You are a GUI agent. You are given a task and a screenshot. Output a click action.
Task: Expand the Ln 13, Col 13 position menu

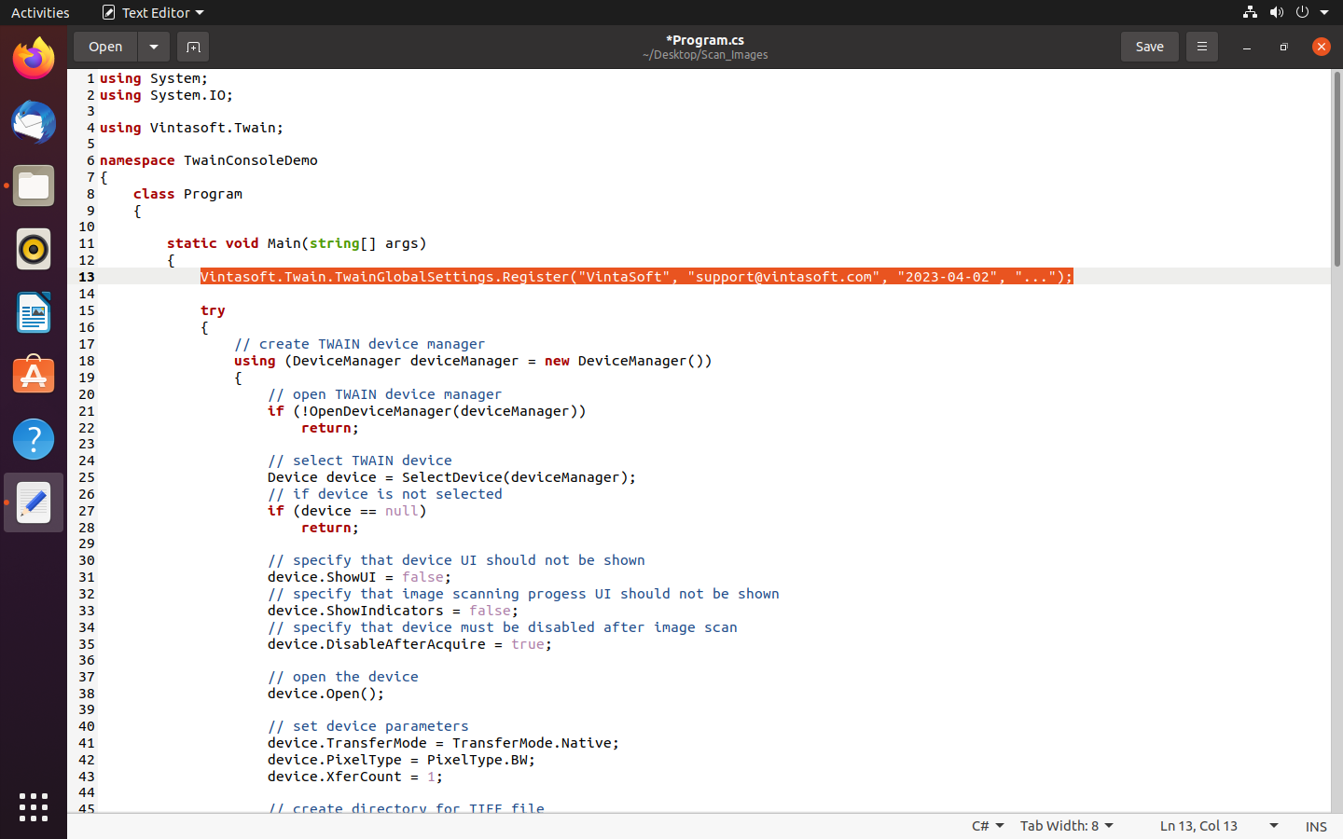click(x=1217, y=826)
